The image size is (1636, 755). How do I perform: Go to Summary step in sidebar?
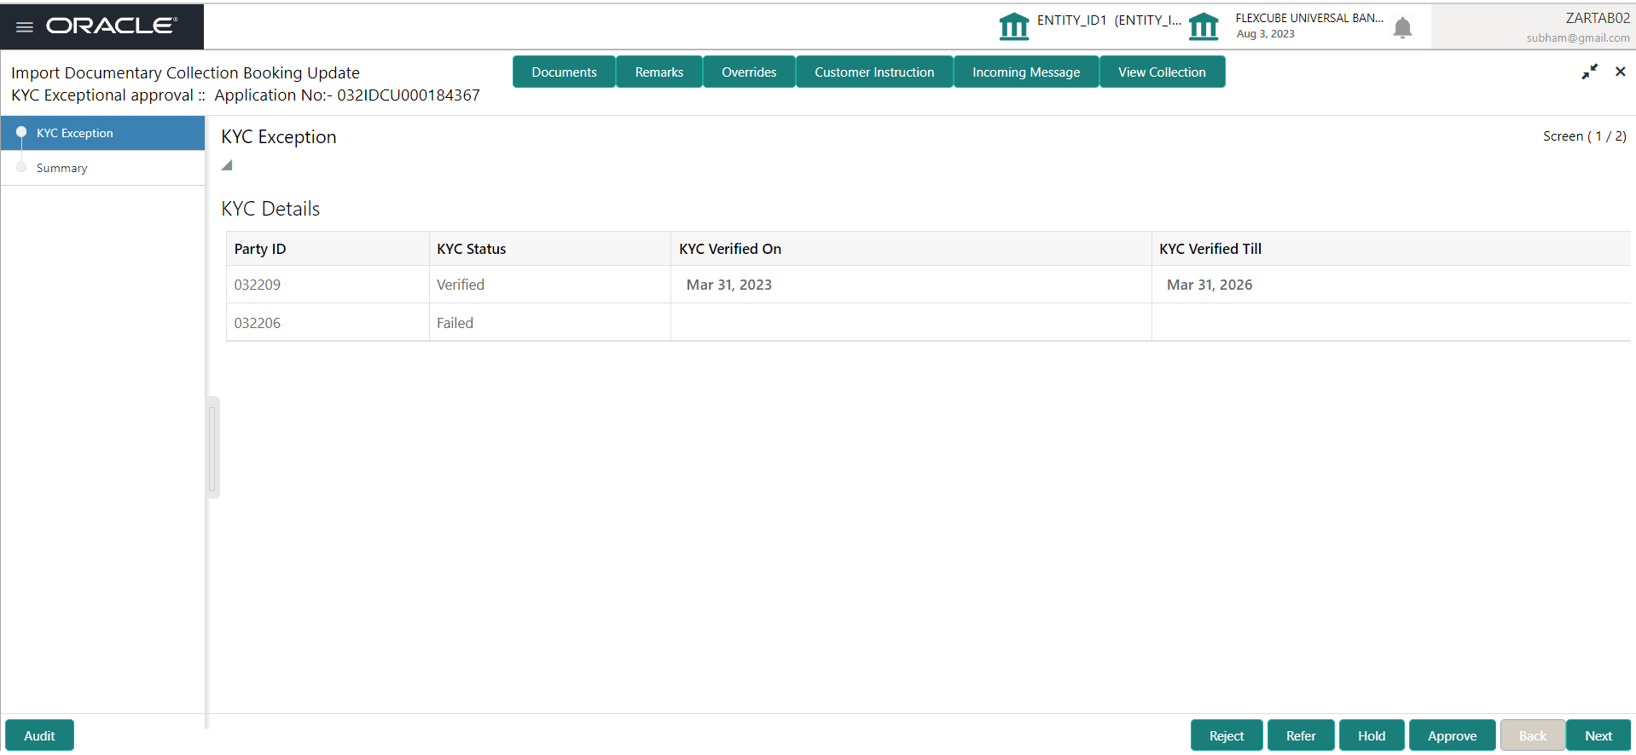point(102,168)
